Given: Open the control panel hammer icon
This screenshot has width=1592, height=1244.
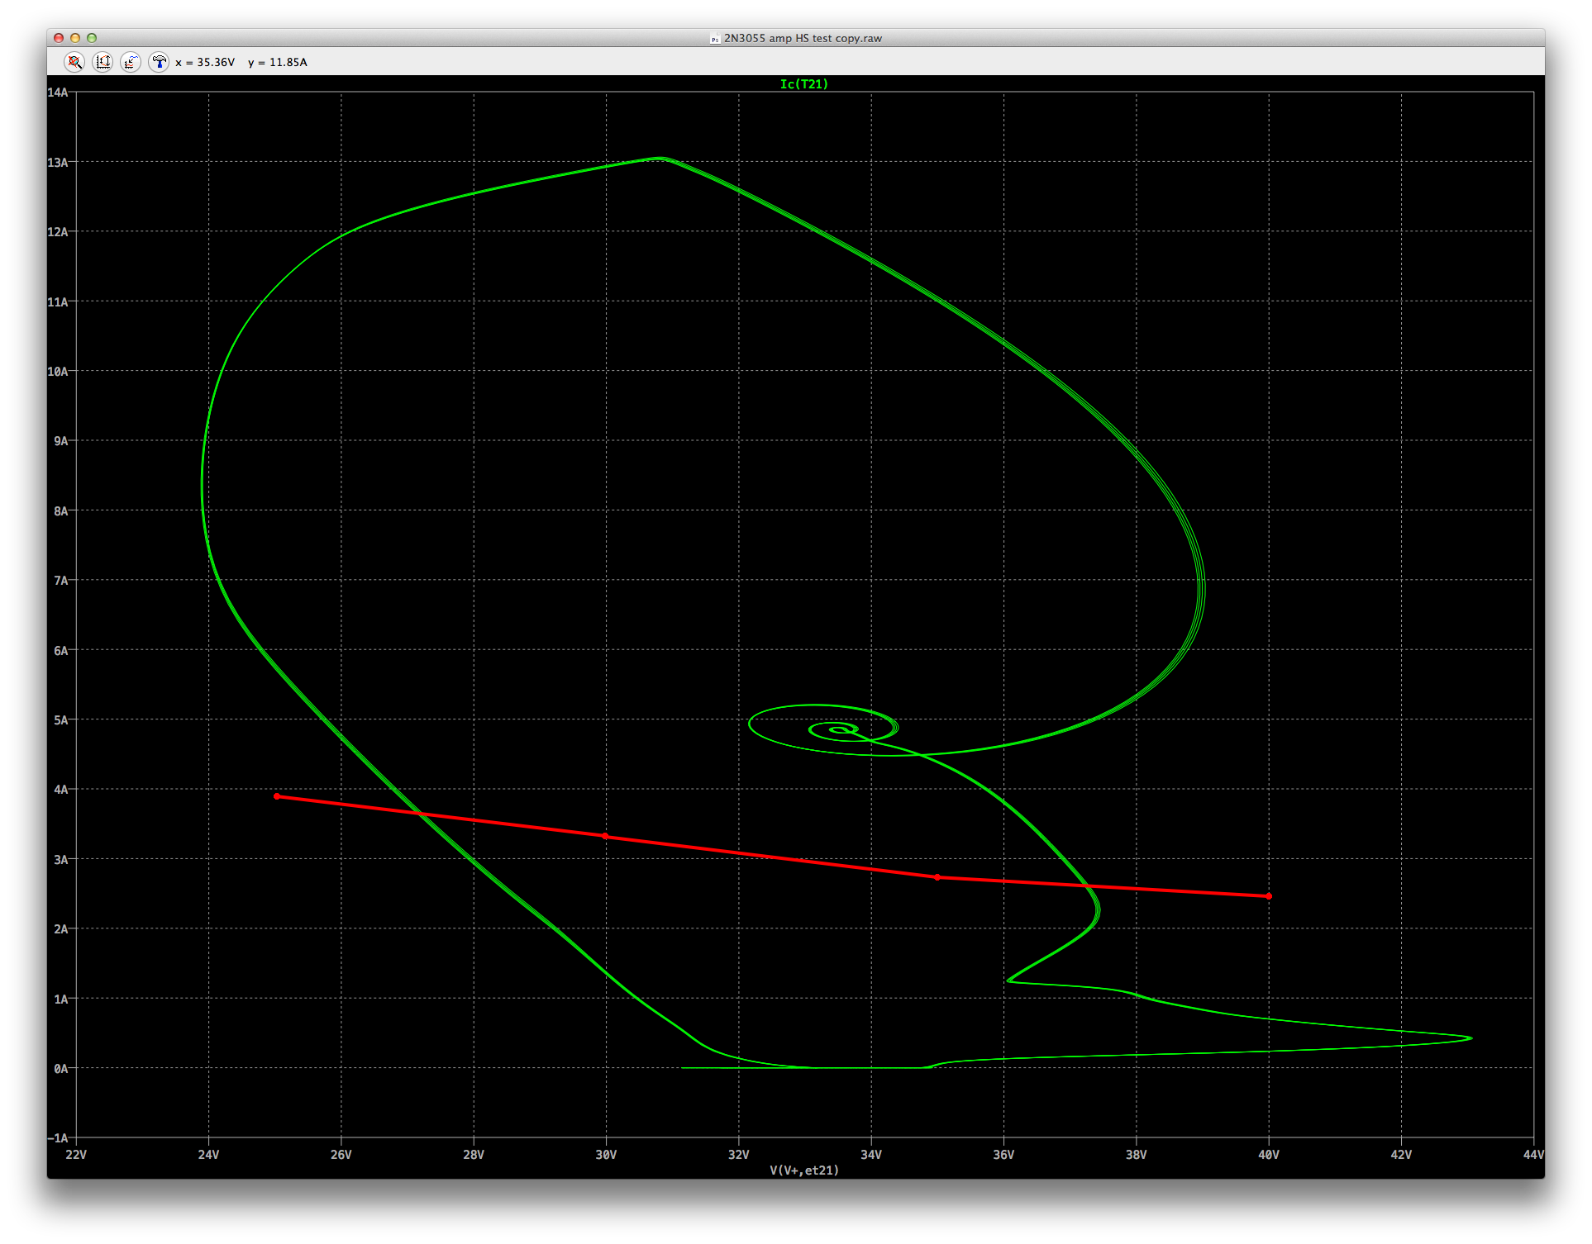Looking at the screenshot, I should (159, 62).
